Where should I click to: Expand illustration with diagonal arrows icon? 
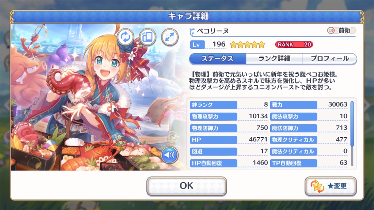pos(169,37)
